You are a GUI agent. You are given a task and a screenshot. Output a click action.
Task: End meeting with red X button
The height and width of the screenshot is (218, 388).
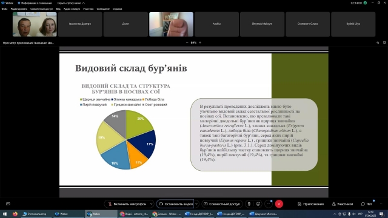[x=279, y=204]
